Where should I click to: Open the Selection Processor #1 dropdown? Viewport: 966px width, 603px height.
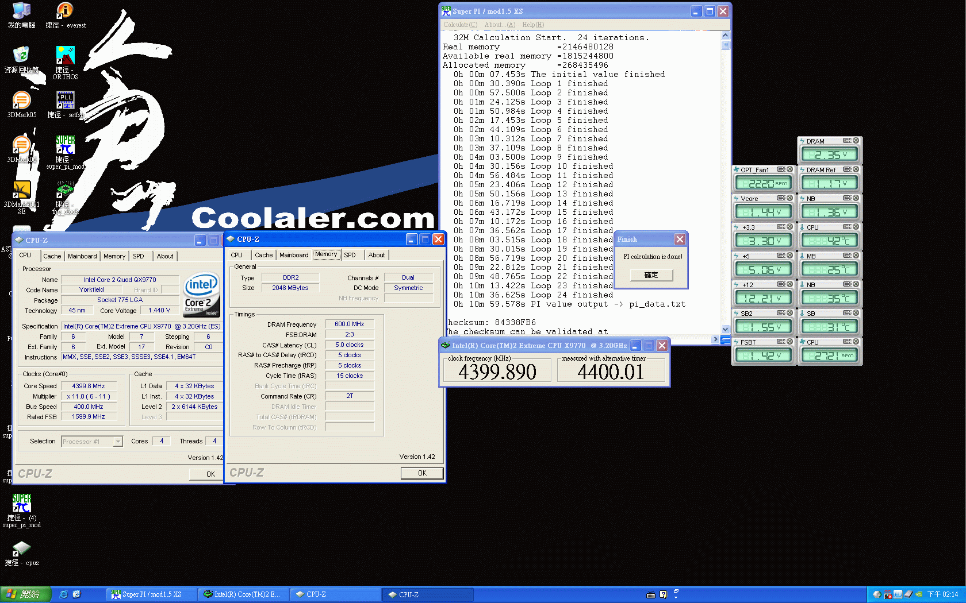pyautogui.click(x=118, y=442)
